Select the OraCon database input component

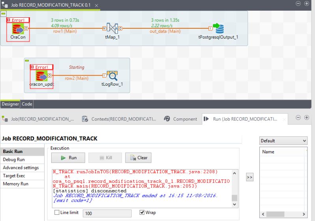[x=18, y=29]
